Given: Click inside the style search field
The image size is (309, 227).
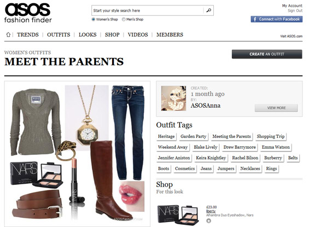Looking at the screenshot, I should click(x=148, y=10).
